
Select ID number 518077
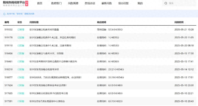coord(8,77)
